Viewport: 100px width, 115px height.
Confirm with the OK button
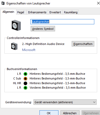[49, 113]
